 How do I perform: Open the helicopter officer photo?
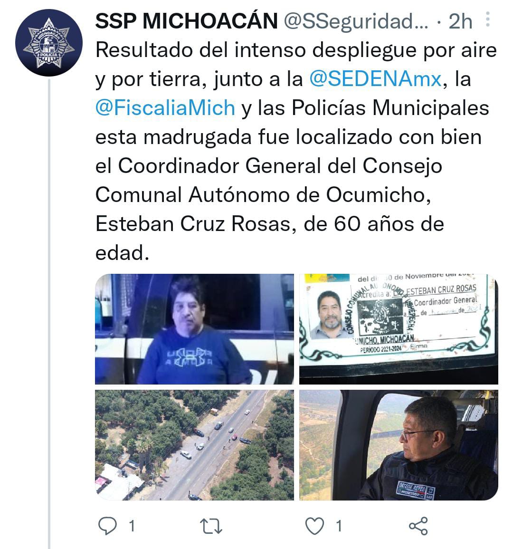399,445
